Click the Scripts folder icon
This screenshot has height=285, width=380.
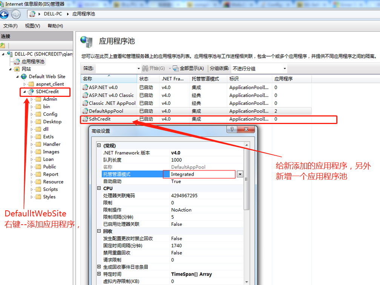point(38,189)
